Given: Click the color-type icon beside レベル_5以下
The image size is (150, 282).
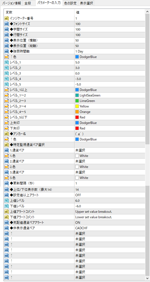Looking at the screenshot, I should point(7,117).
